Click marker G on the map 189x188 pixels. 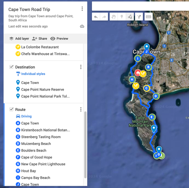click(159, 154)
